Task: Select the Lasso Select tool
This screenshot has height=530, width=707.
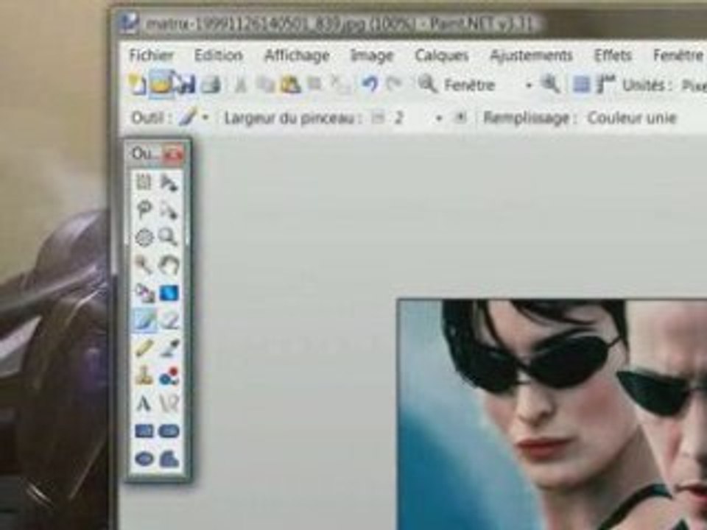Action: click(x=144, y=210)
